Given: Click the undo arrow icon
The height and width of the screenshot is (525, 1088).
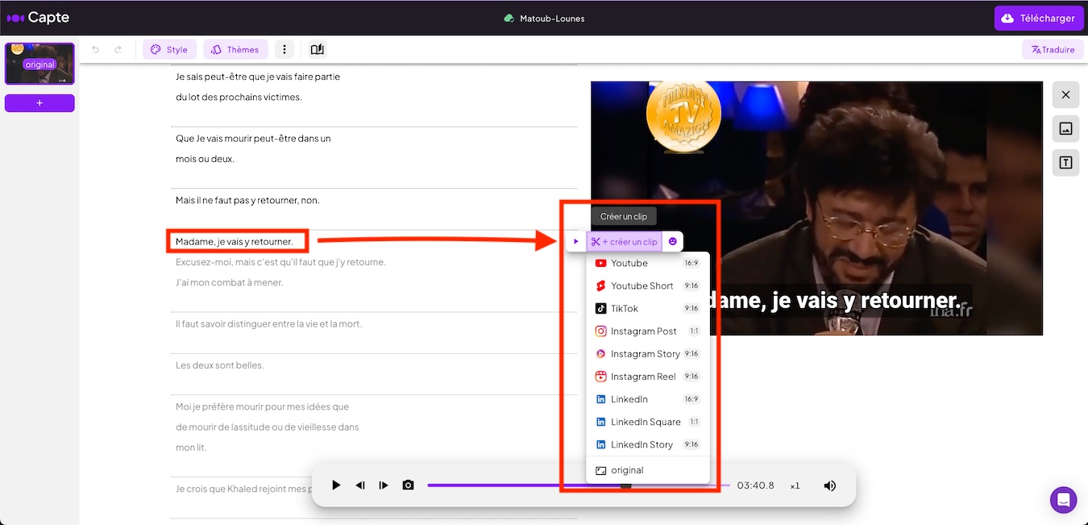Looking at the screenshot, I should (95, 50).
